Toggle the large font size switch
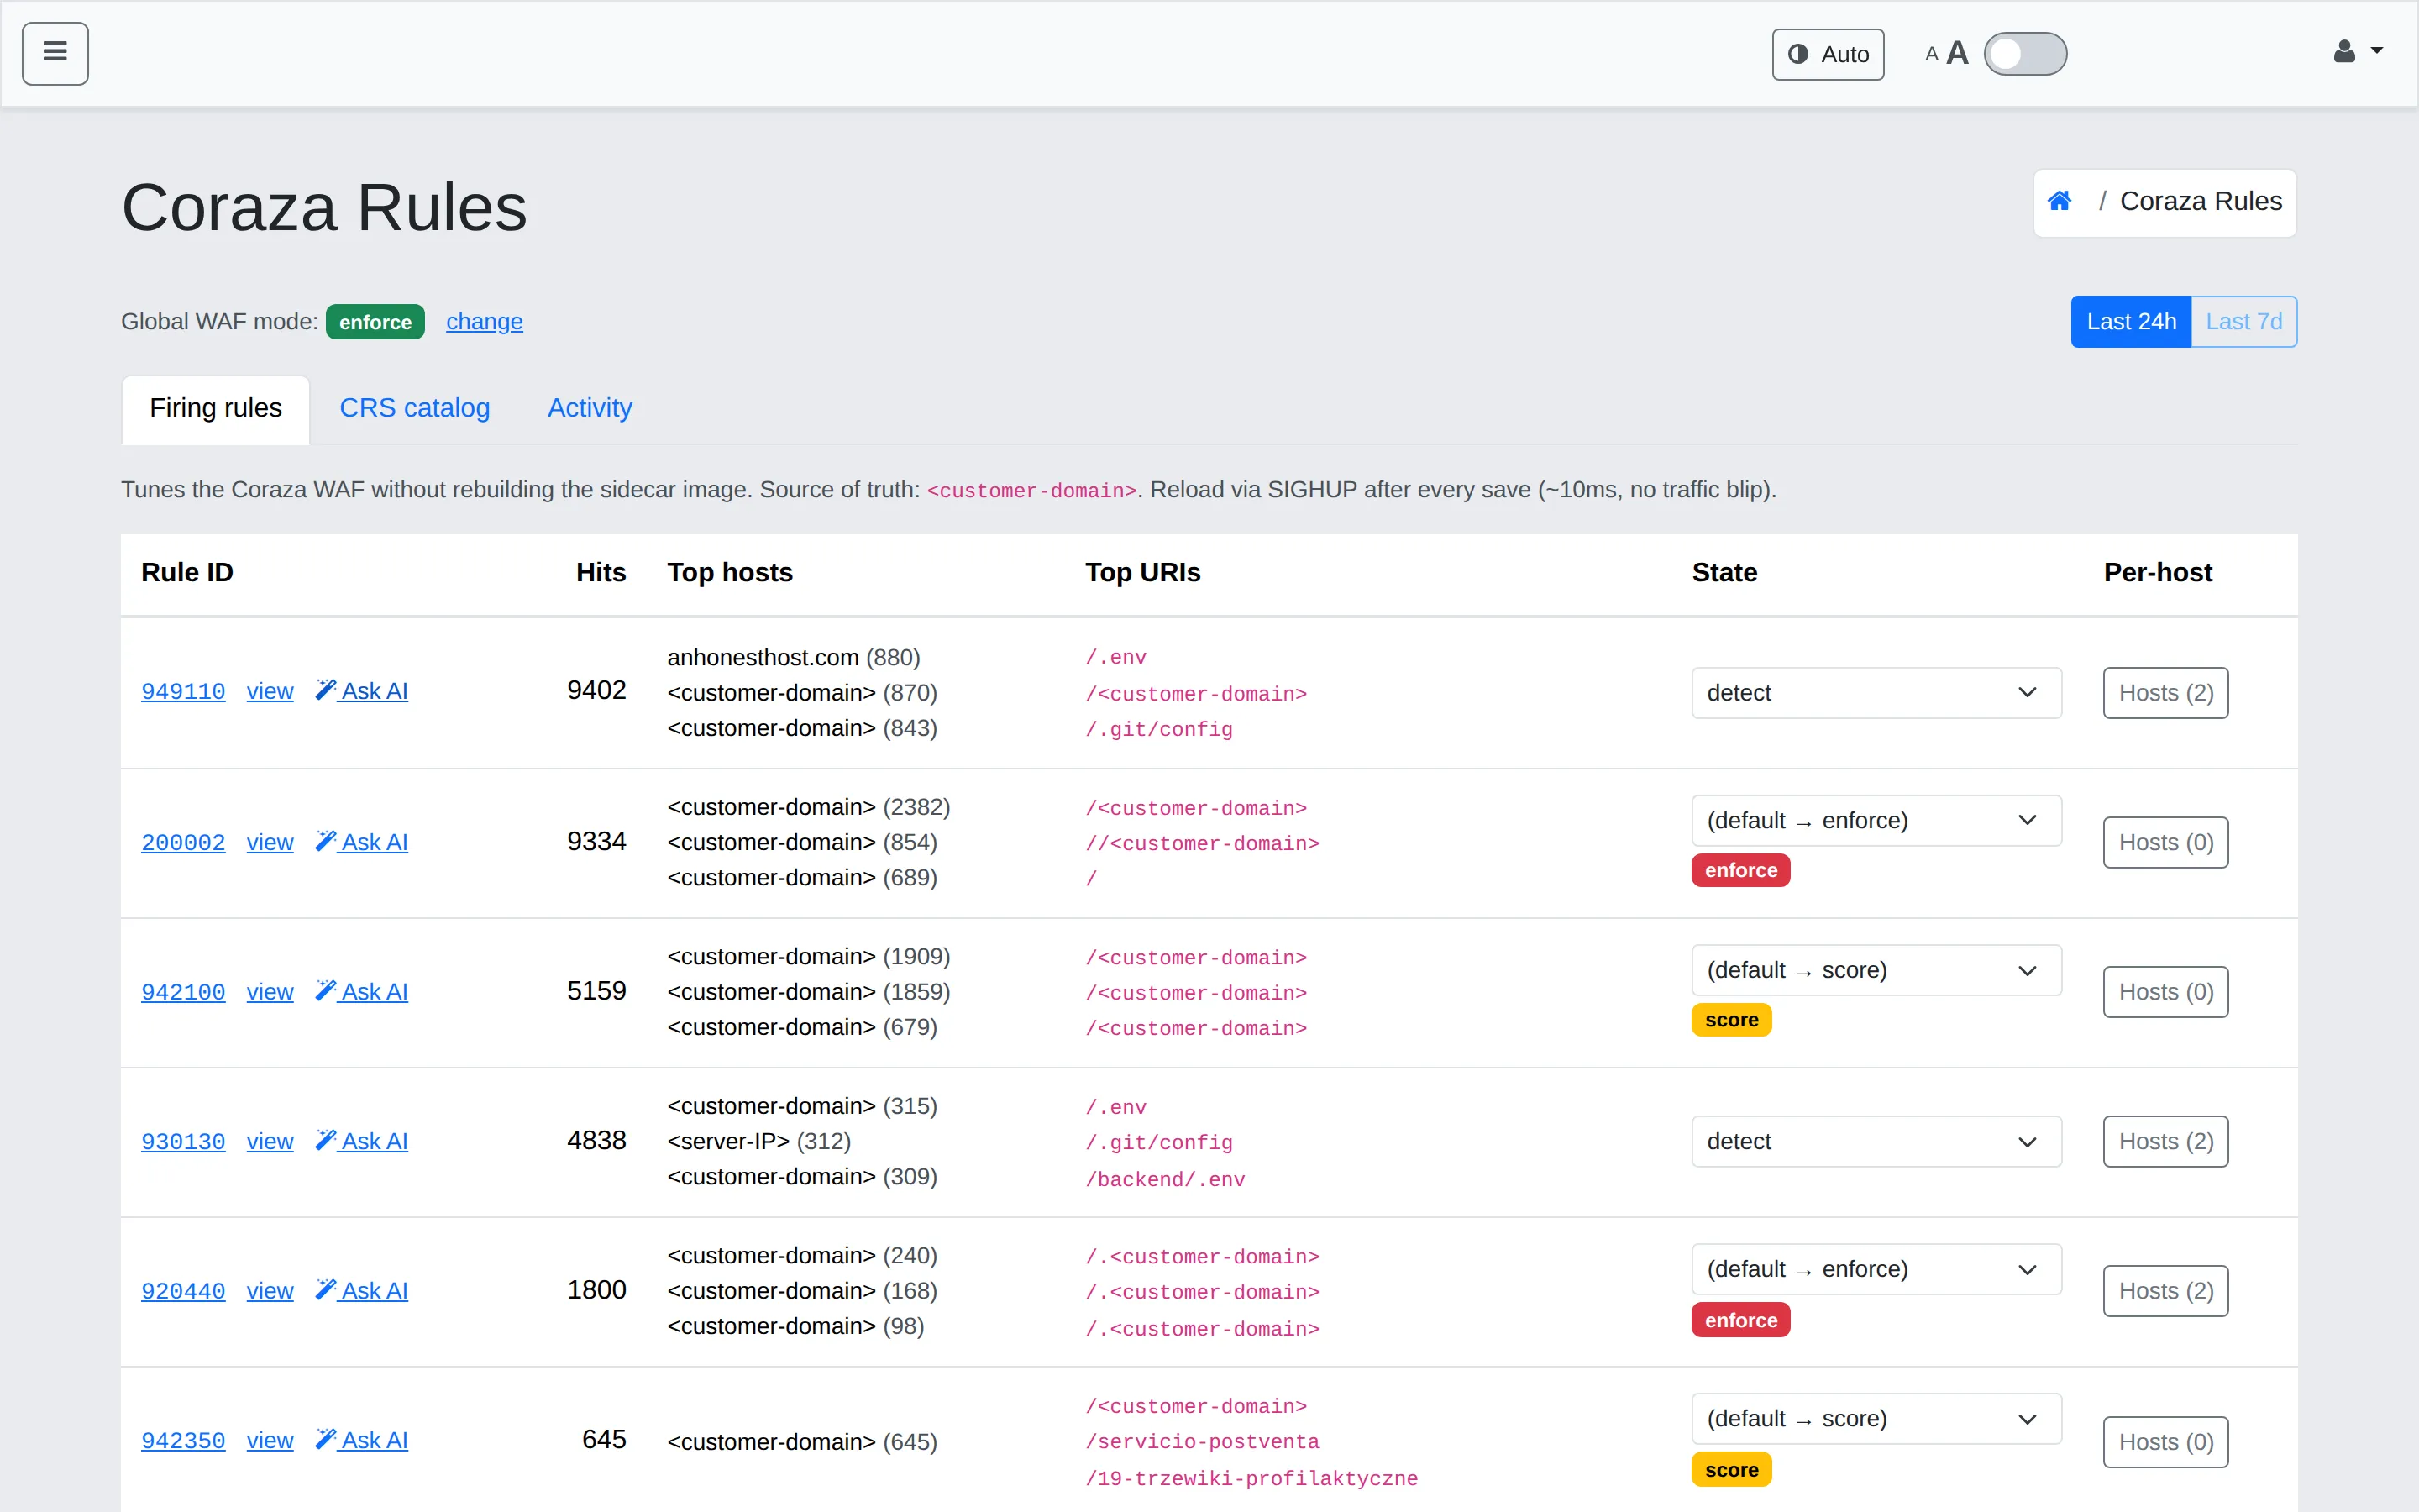The image size is (2419, 1512). point(2025,54)
